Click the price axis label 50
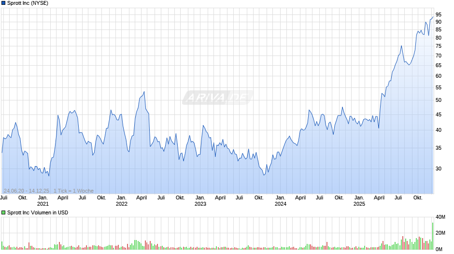454x254 pixels. click(x=439, y=100)
